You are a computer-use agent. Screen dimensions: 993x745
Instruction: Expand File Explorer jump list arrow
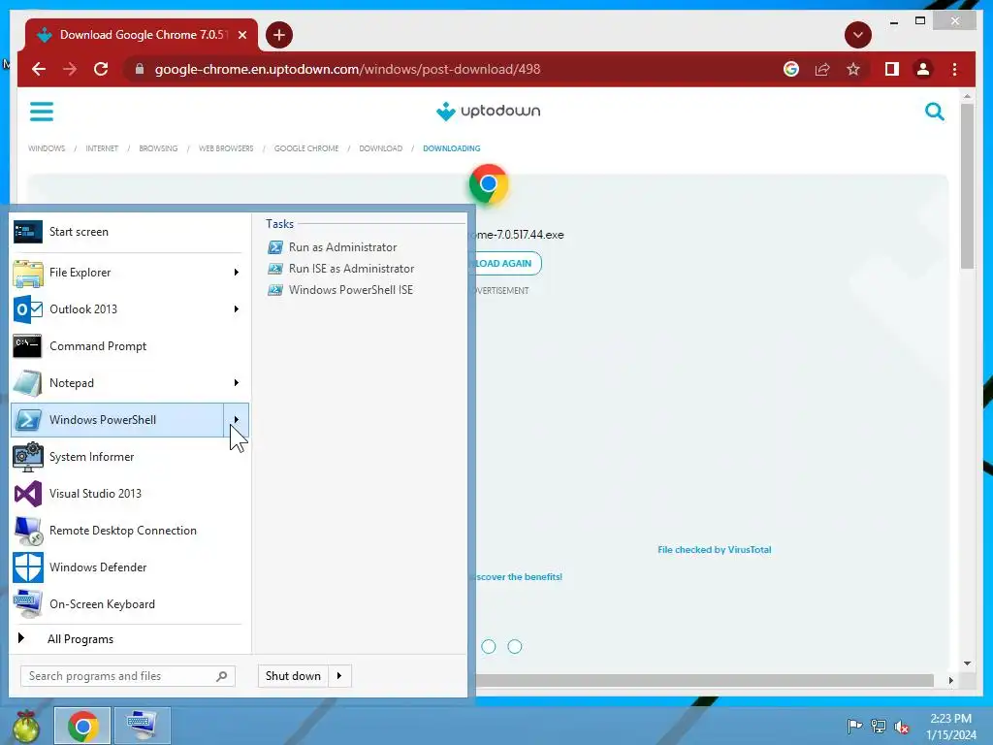click(x=237, y=273)
